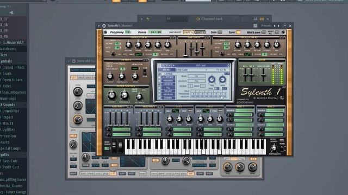Click Oscillator A1 Detune knob
Screen dimensions: 348x195
(148, 45)
